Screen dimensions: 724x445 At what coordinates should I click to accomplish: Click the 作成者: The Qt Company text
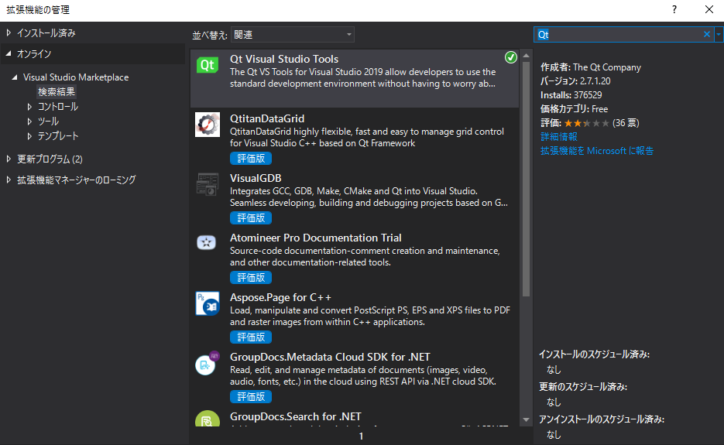pyautogui.click(x=591, y=67)
